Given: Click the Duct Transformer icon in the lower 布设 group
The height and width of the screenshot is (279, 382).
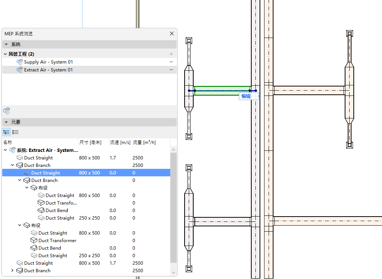Looking at the screenshot, I should [34, 241].
